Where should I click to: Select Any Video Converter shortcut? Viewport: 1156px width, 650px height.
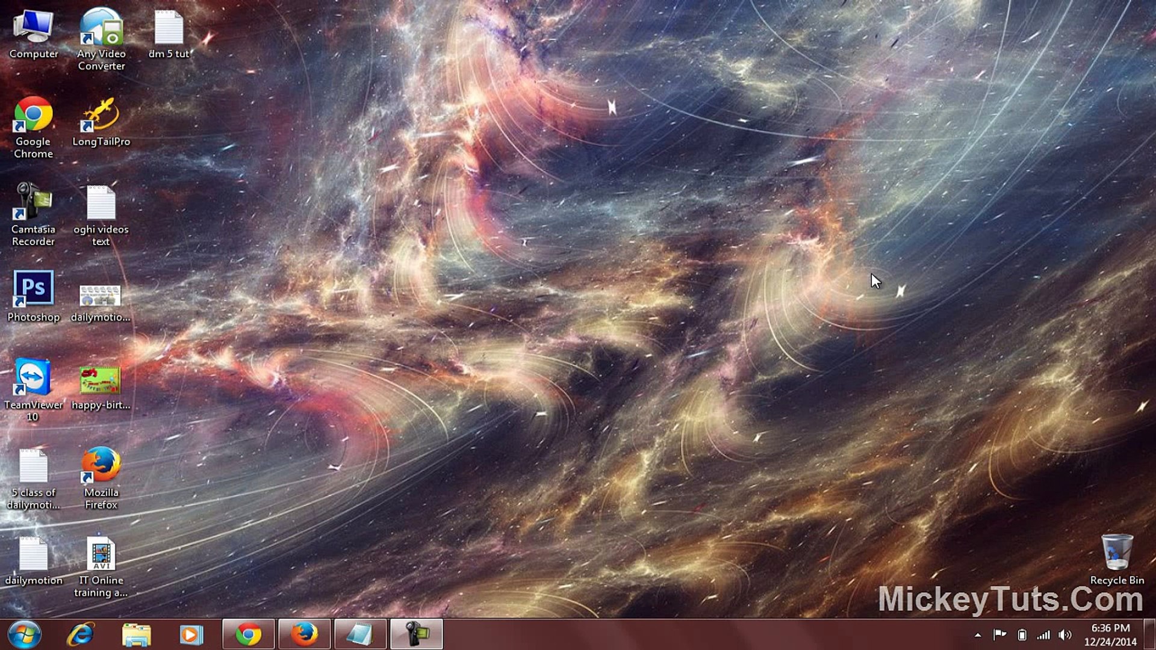[x=101, y=29]
